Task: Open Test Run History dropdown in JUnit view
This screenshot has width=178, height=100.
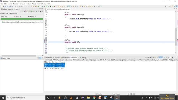Action: coord(40,11)
